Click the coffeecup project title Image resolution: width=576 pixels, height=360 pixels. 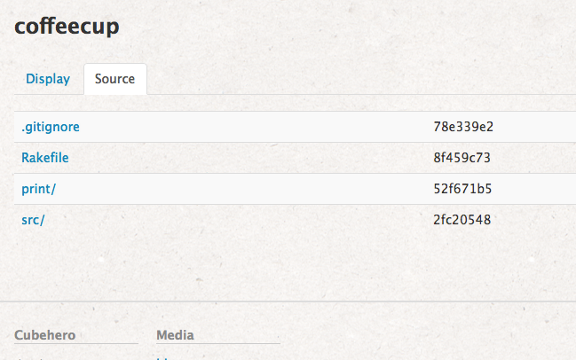tap(67, 27)
